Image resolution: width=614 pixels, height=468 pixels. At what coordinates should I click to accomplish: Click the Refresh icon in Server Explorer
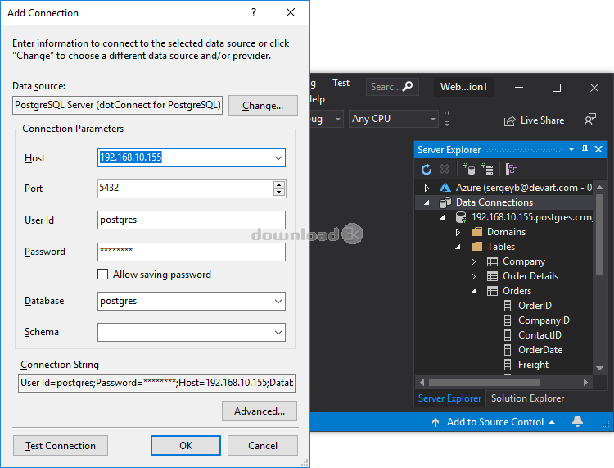(x=426, y=169)
